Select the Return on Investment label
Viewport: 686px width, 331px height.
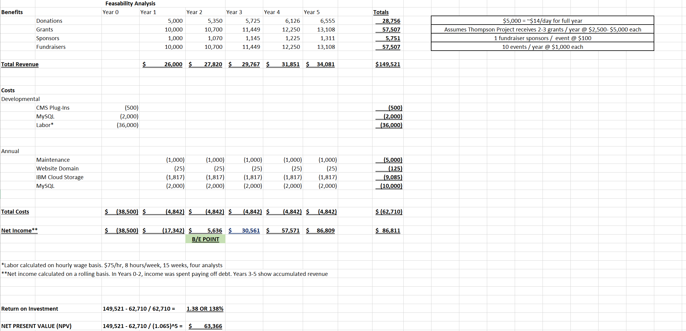(30, 309)
